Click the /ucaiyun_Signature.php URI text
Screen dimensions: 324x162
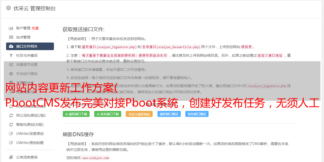coord(267,86)
